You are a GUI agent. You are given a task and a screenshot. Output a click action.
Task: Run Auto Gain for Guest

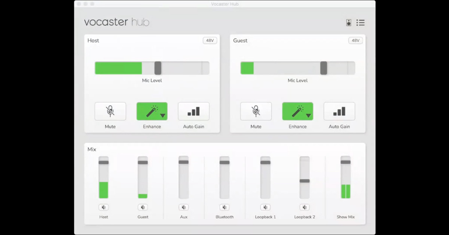[x=339, y=111]
